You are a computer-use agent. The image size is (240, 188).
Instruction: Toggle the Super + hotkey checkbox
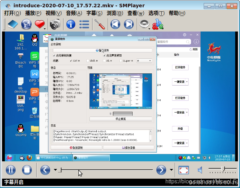pyautogui.click(x=121, y=61)
